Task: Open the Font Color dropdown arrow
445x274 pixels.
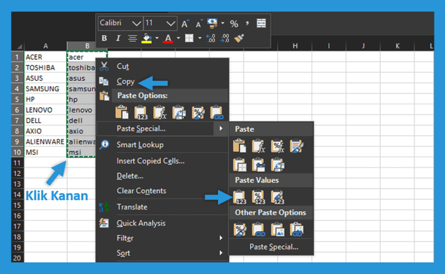Action: tap(178, 38)
